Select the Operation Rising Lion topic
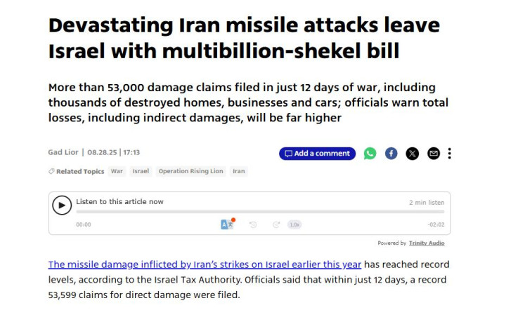The image size is (506, 310). pos(190,171)
